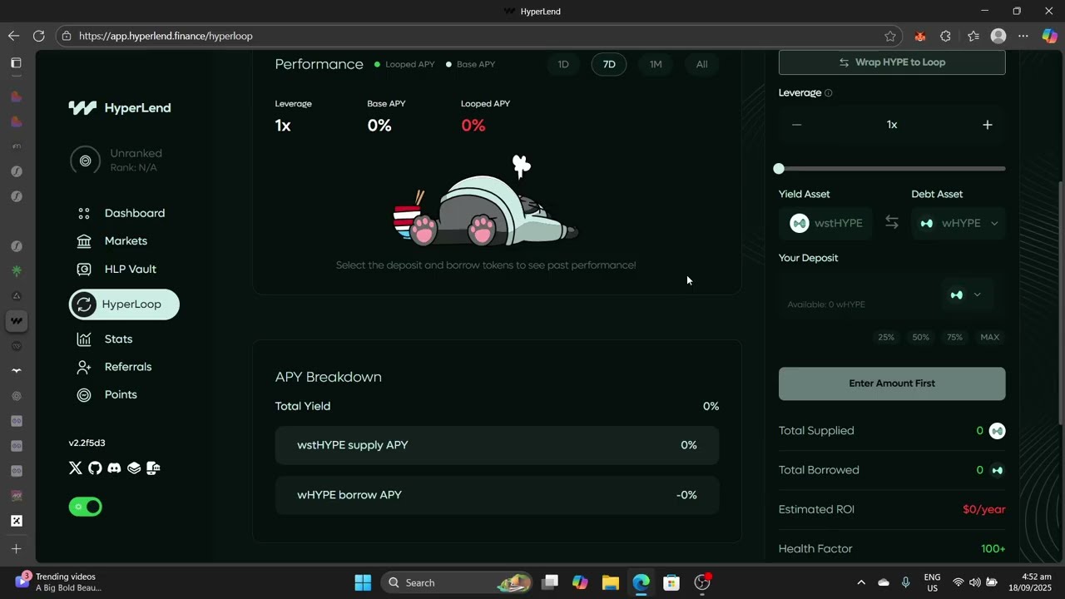Open Task View on the taskbar
Screen dimensions: 1065x599
point(550,582)
